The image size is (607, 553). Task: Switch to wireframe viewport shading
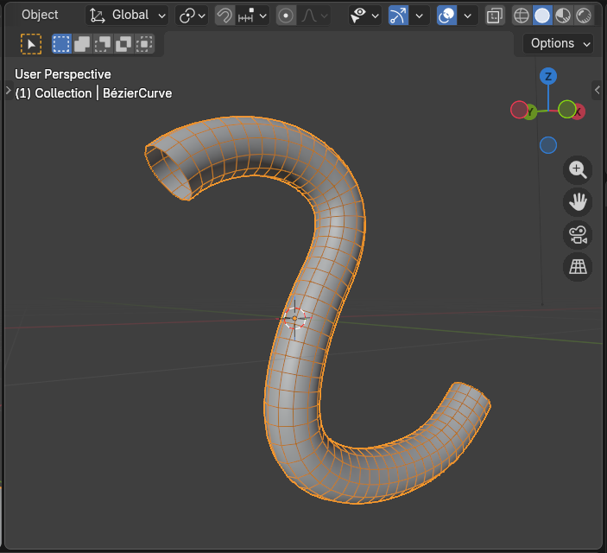tap(522, 16)
